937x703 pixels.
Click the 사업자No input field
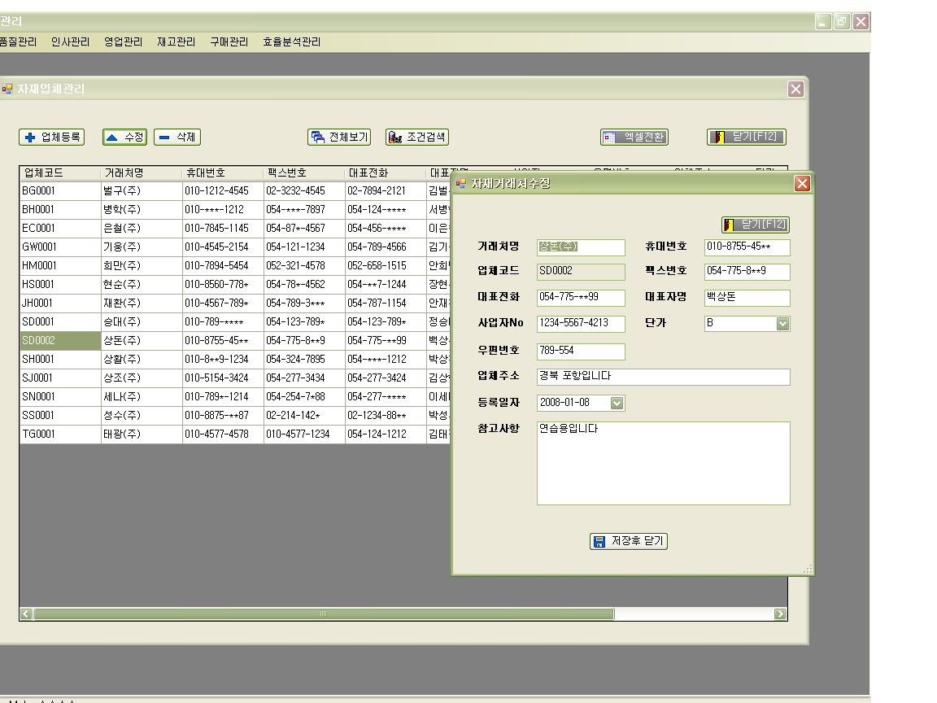tap(581, 323)
